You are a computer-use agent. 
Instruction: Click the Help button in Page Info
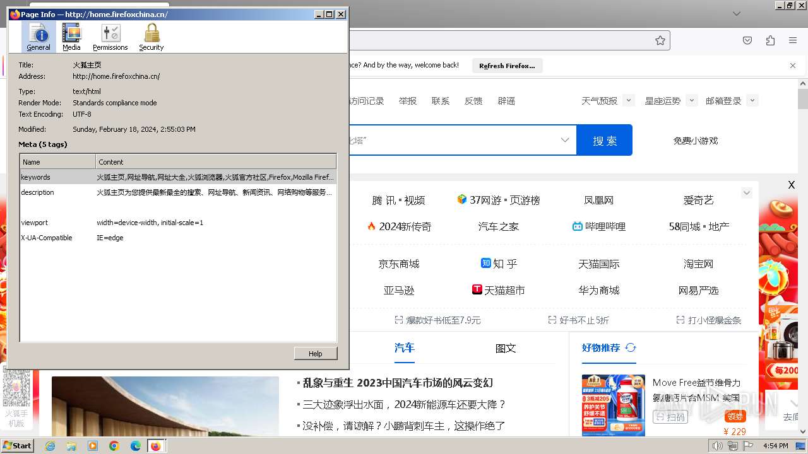click(316, 354)
